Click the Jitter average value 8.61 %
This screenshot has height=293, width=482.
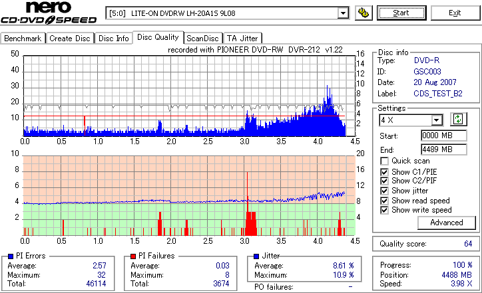(x=344, y=266)
